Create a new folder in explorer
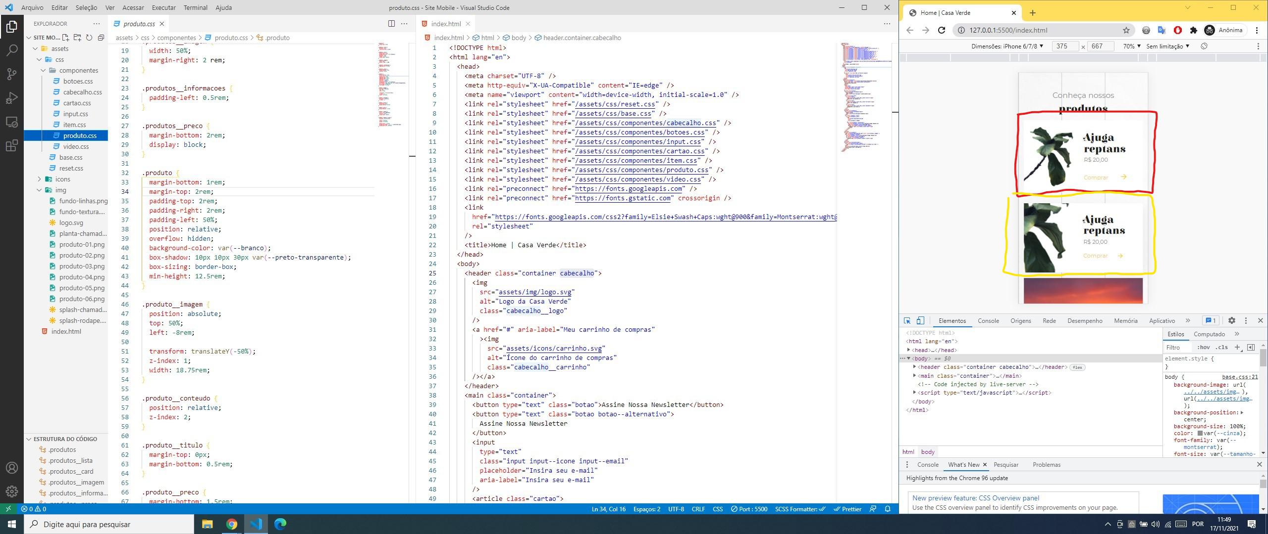Screen dimensions: 1268x534 point(77,38)
